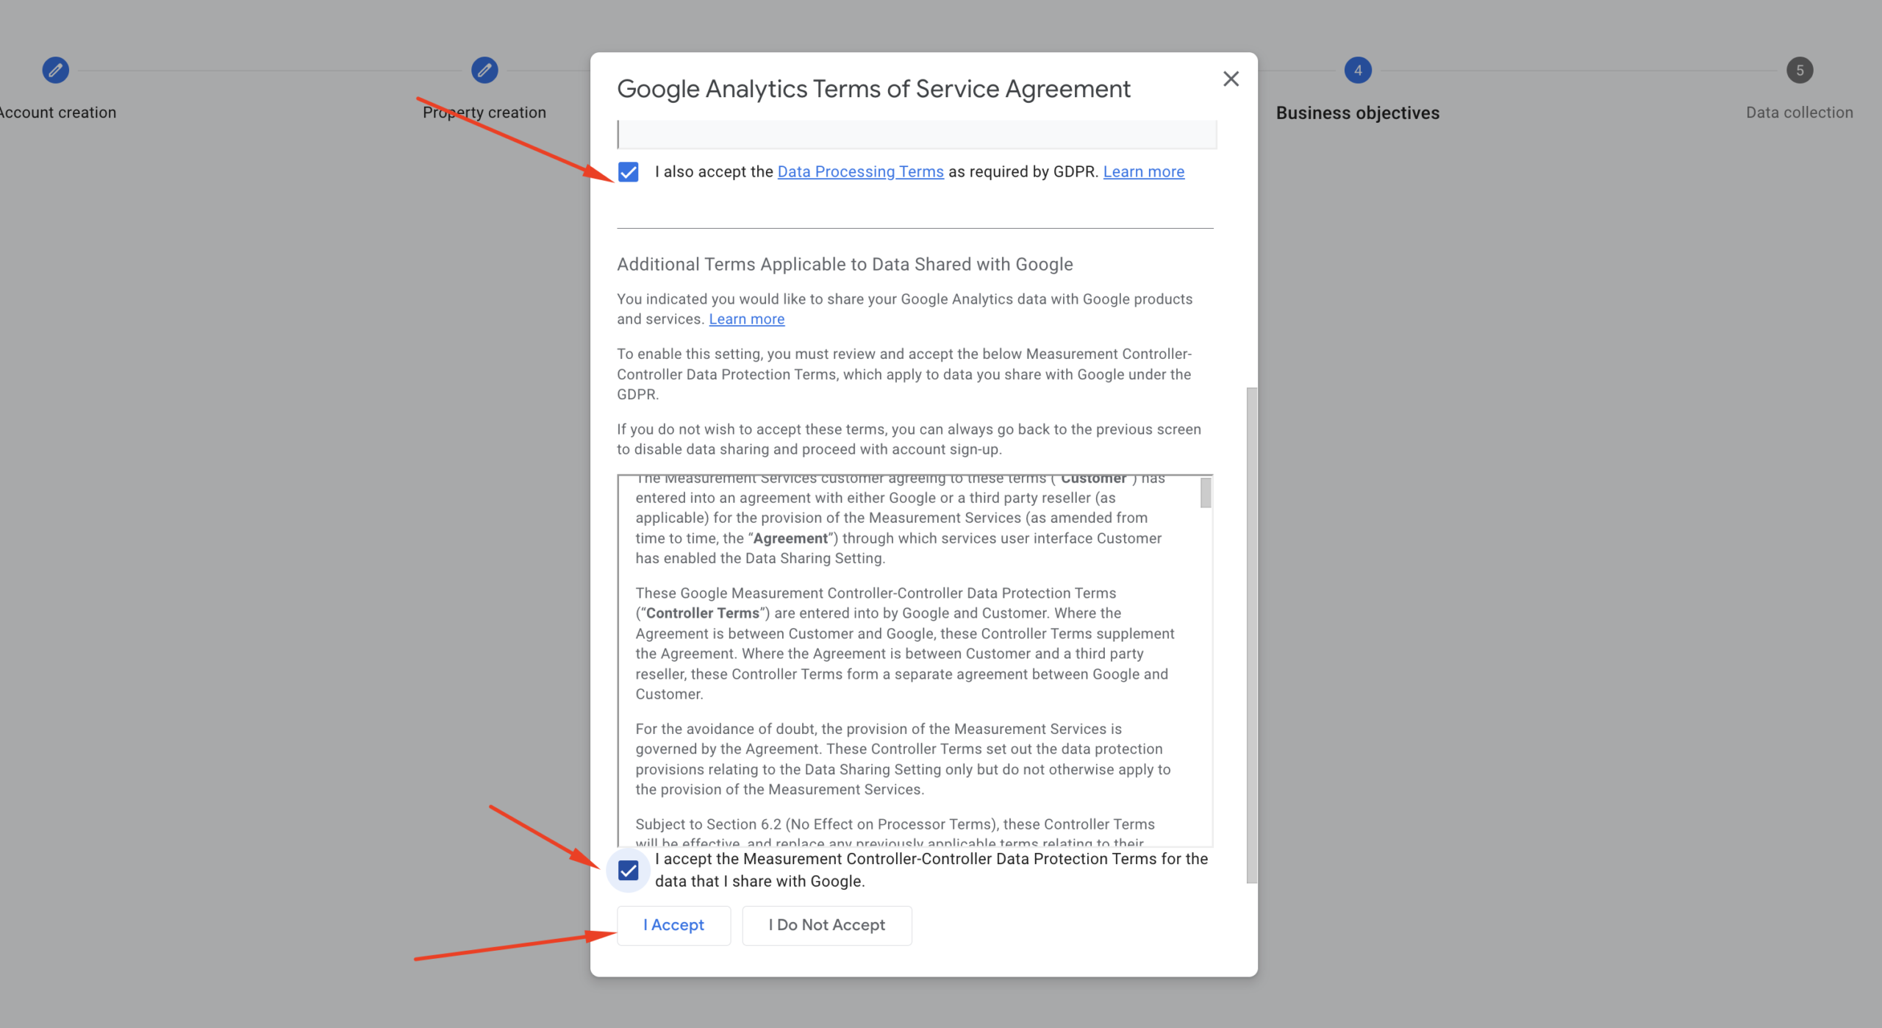This screenshot has height=1028, width=1882.
Task: Click the paragraph starting 'For the avoidance of doubt'
Action: pos(903,759)
